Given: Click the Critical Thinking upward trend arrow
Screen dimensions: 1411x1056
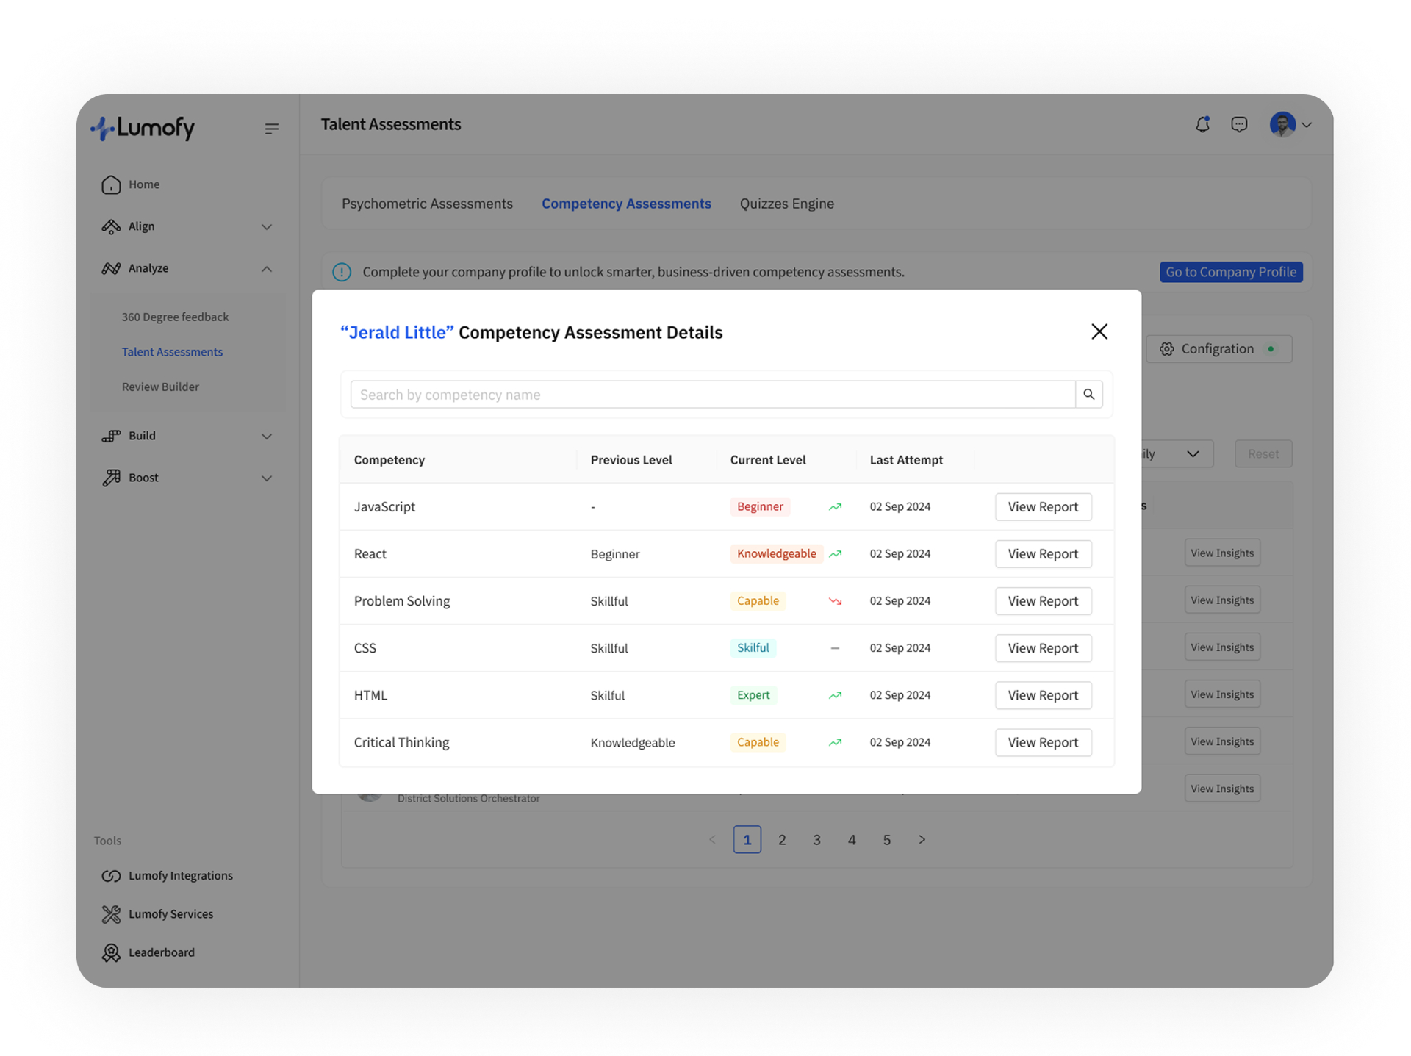Looking at the screenshot, I should point(835,742).
